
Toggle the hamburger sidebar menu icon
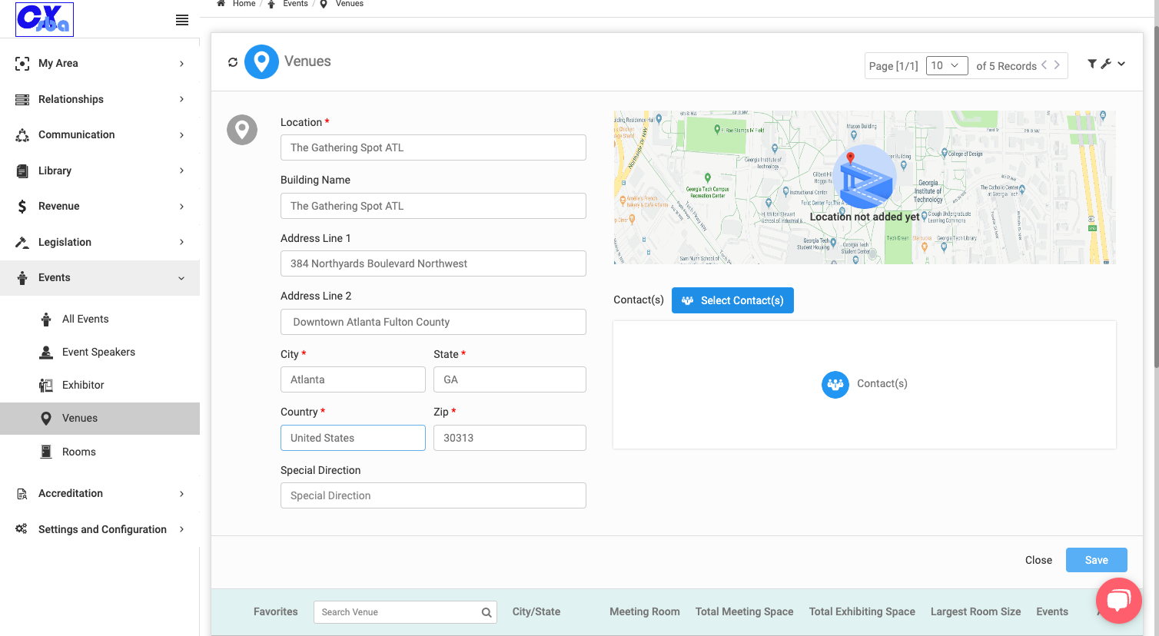pos(182,20)
